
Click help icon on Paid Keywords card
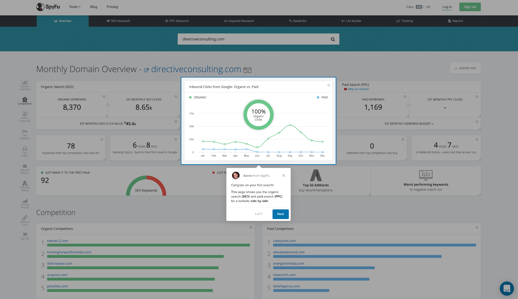(405, 97)
